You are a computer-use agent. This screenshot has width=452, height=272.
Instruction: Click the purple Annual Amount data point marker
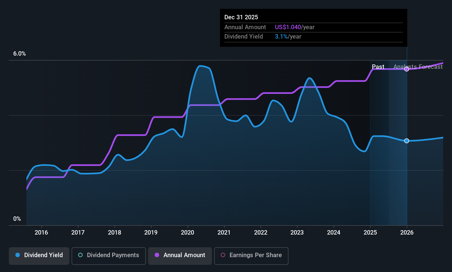coord(407,69)
